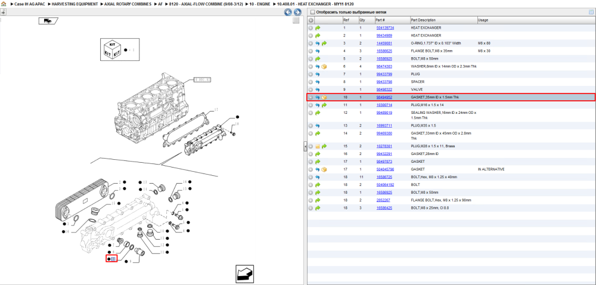Click blue arrow in SPACER 99433798 row
This screenshot has width=596, height=285.
(318, 82)
